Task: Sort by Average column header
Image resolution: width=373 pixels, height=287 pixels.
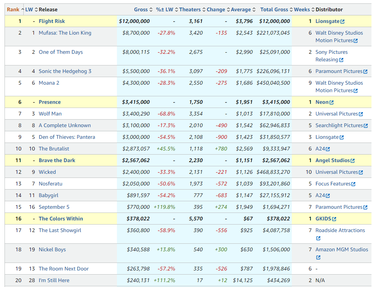Action: point(241,9)
